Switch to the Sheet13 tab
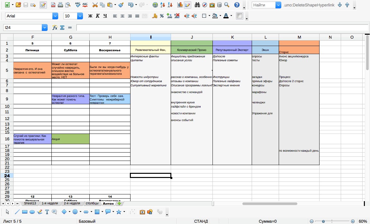 click(x=30, y=203)
